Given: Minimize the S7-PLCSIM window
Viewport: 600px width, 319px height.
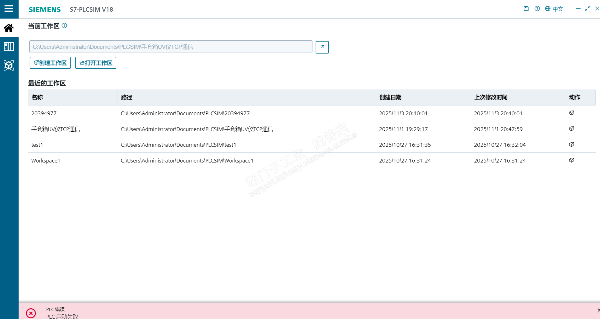Looking at the screenshot, I should point(578,9).
